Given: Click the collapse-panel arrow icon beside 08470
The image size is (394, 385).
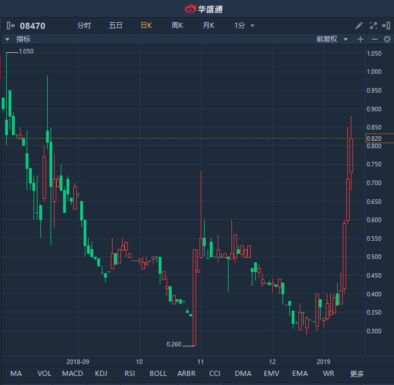Looking at the screenshot, I should (x=11, y=26).
